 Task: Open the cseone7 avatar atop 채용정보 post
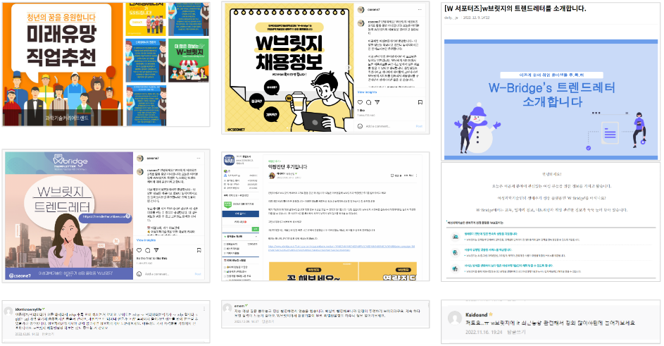(x=361, y=9)
